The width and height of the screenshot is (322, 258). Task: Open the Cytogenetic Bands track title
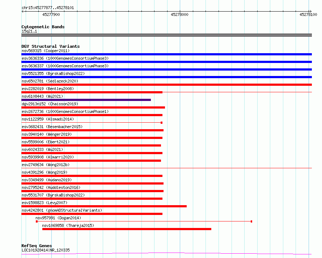coord(43,27)
